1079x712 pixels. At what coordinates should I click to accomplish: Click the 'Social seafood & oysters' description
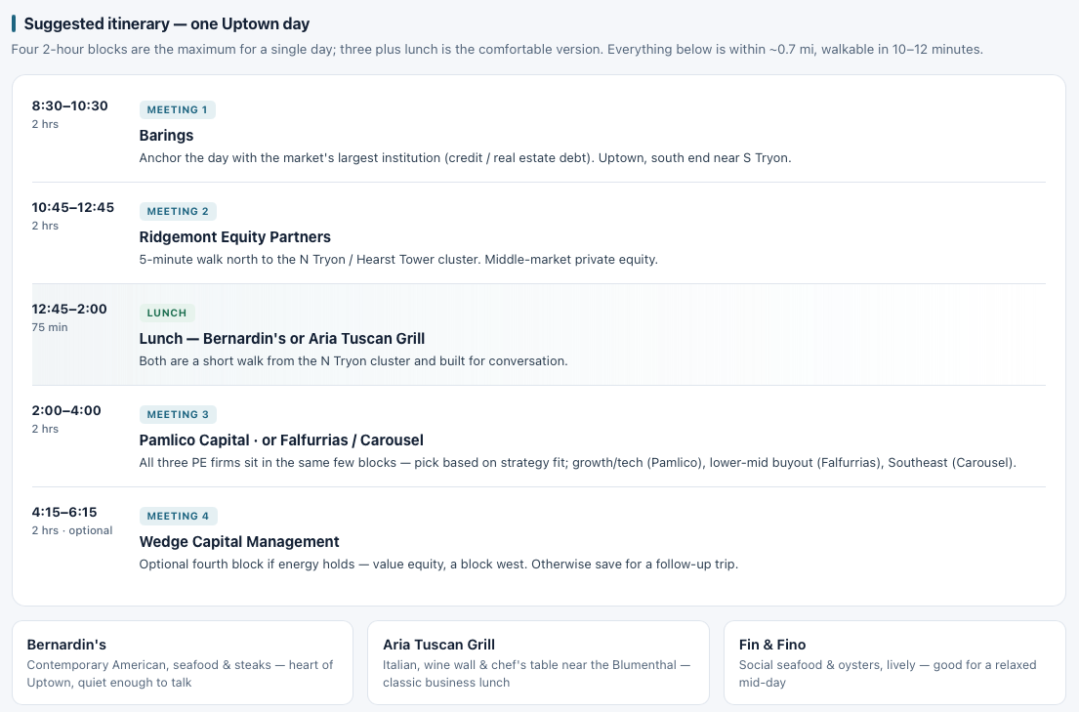(887, 674)
